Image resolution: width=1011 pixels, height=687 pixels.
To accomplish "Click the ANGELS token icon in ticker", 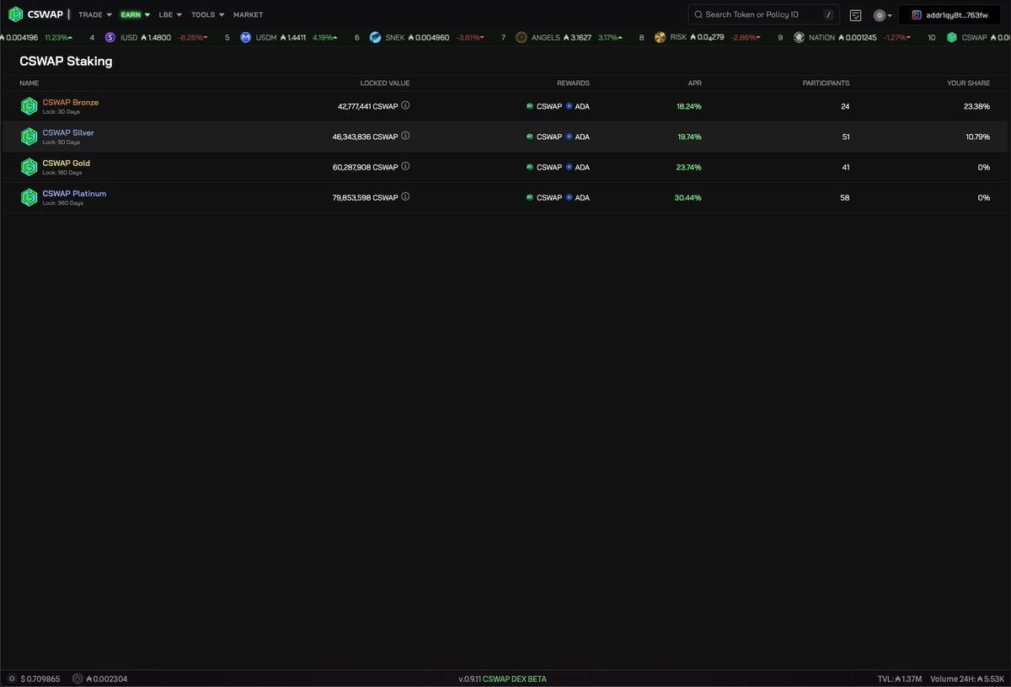I will [x=522, y=38].
